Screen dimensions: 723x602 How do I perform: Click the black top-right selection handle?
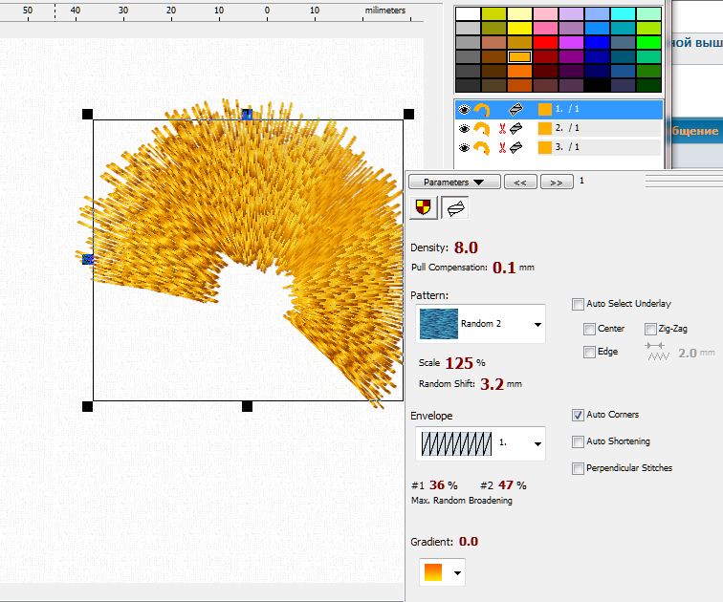click(x=408, y=115)
